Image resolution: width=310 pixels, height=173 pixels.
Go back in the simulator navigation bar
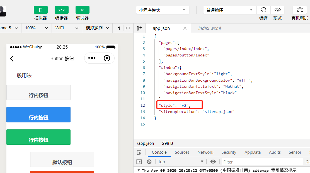[x=12, y=58]
